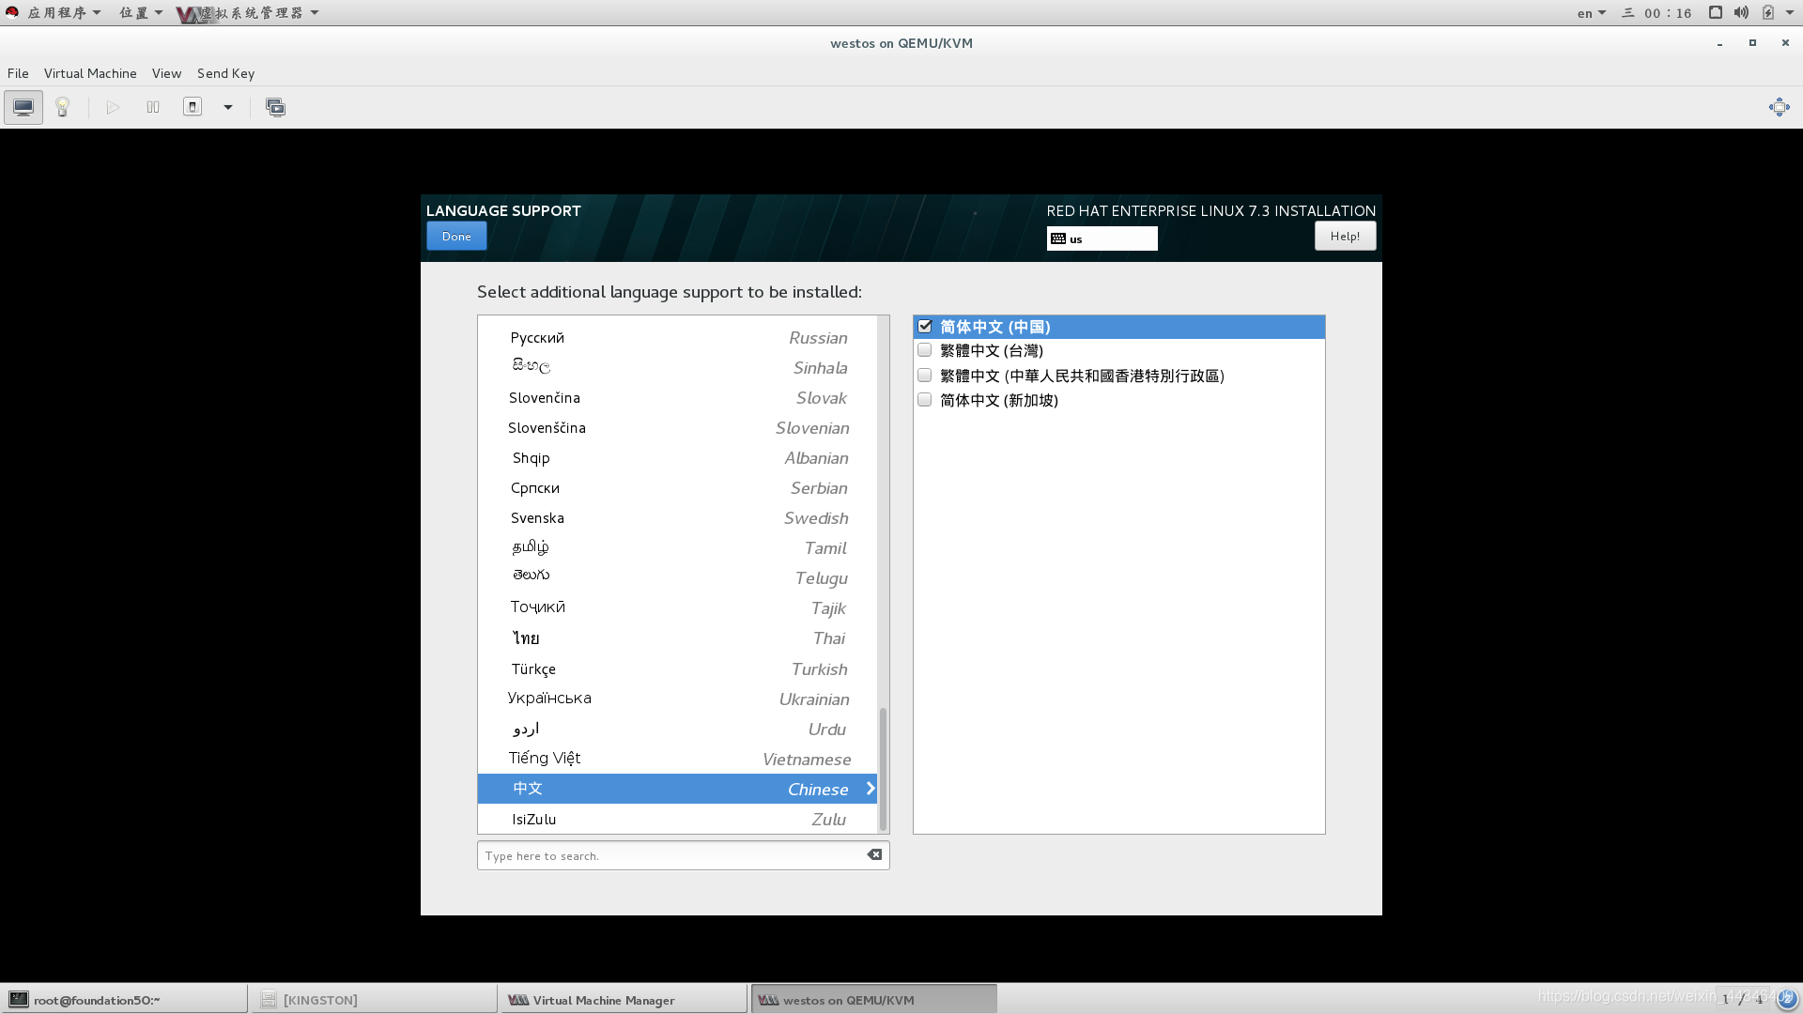The width and height of the screenshot is (1803, 1014).
Task: Click the keyboard layout us indicator
Action: [x=1102, y=238]
